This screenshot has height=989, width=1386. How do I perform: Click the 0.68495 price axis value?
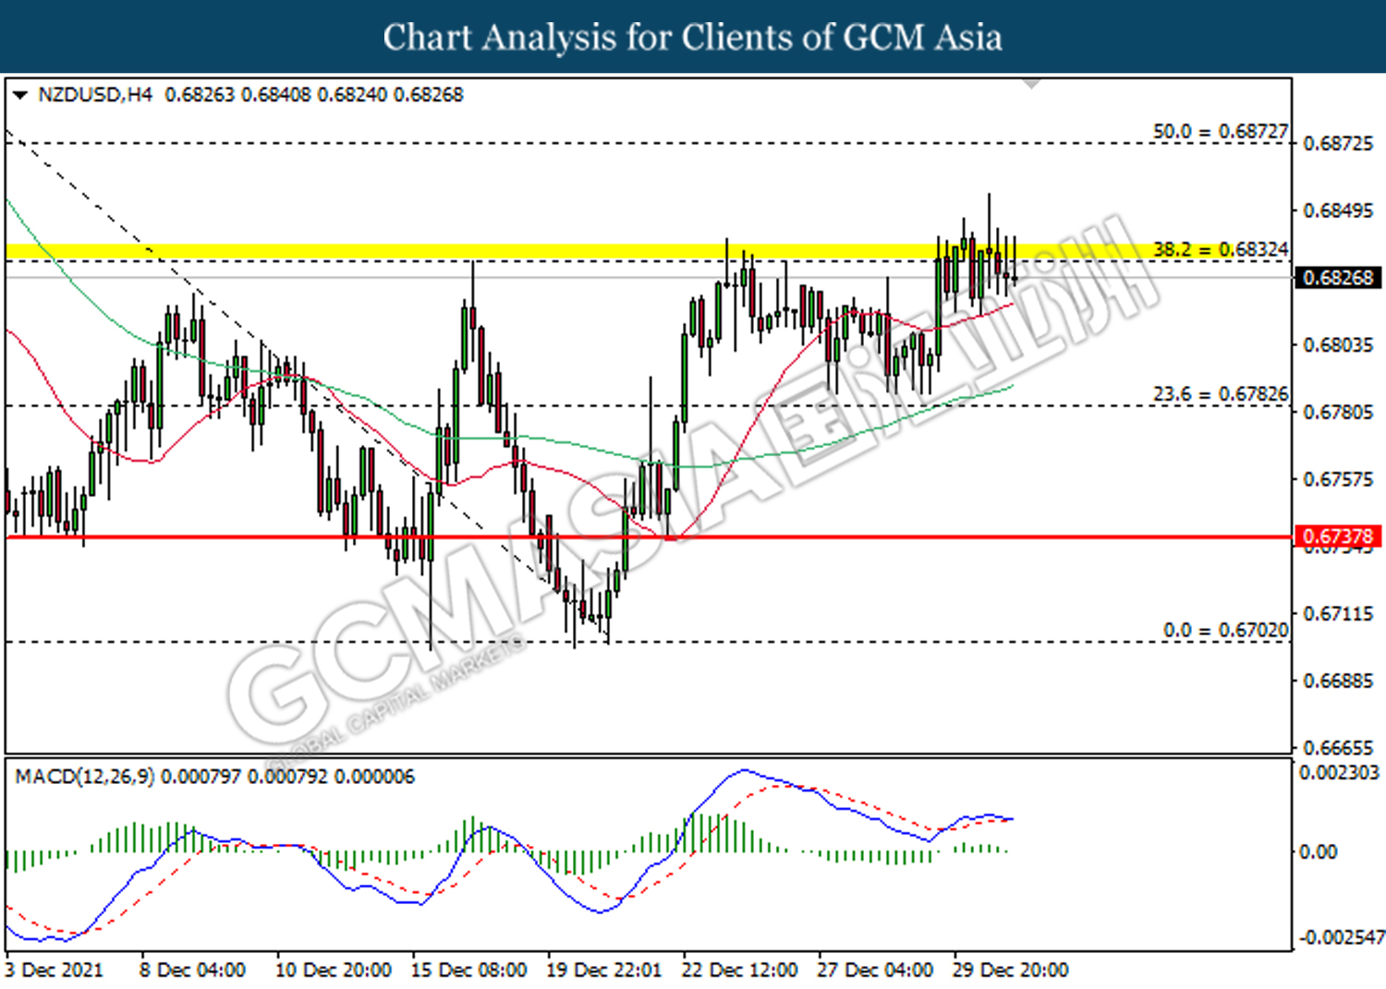tap(1338, 211)
